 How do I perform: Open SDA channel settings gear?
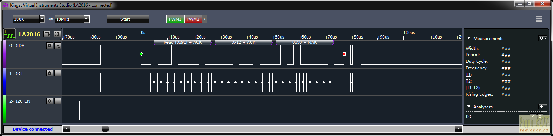coord(50,45)
